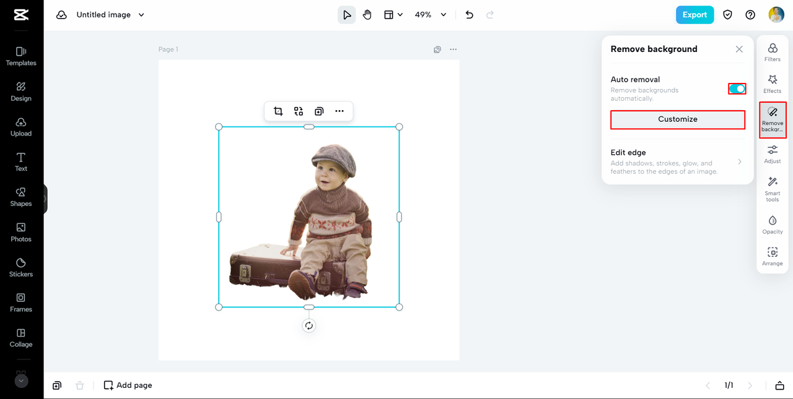Screen dimensions: 793x399
Task: Open the Arrange tool
Action: tap(773, 256)
